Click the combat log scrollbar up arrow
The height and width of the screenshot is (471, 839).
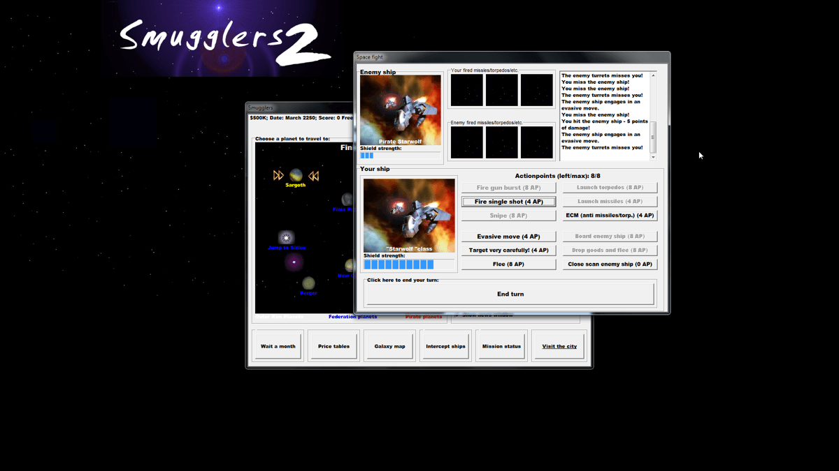point(653,75)
